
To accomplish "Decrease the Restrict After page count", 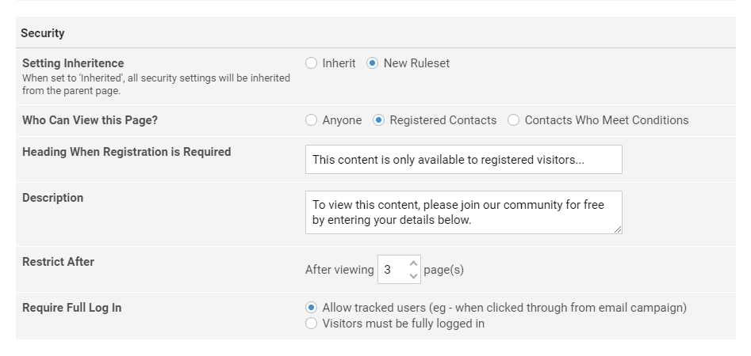I will click(x=413, y=276).
